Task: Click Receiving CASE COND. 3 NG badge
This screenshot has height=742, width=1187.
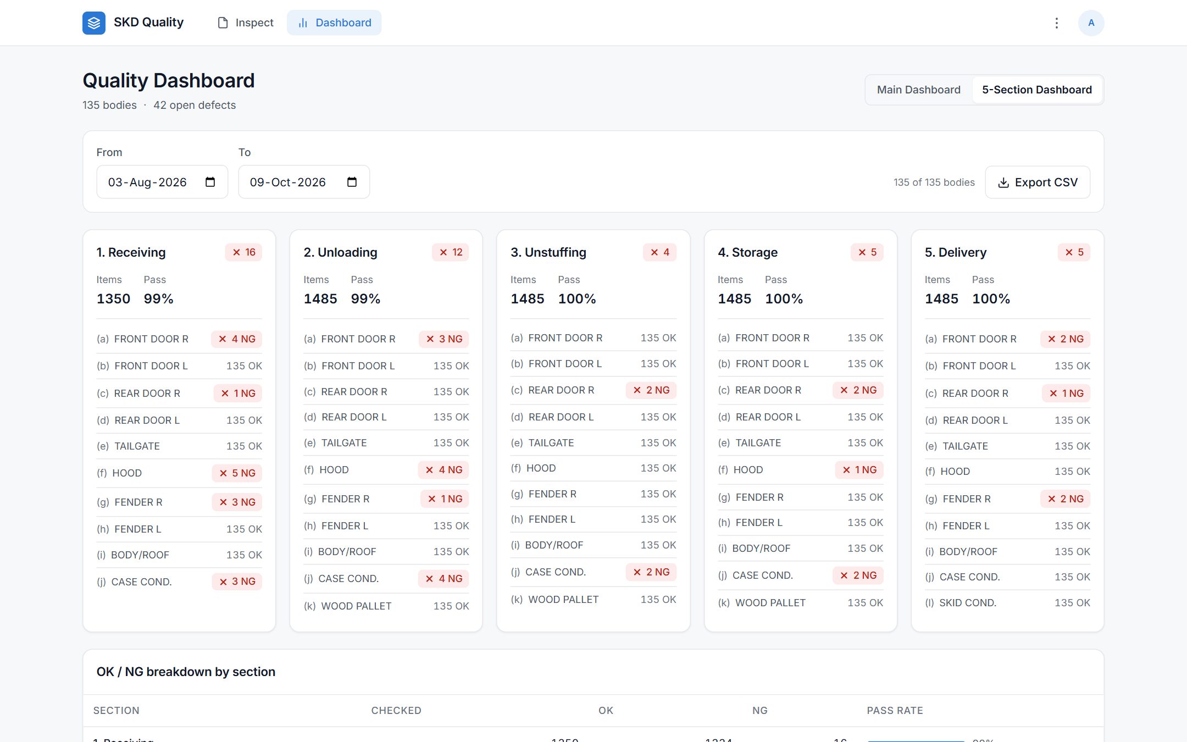Action: pos(237,582)
